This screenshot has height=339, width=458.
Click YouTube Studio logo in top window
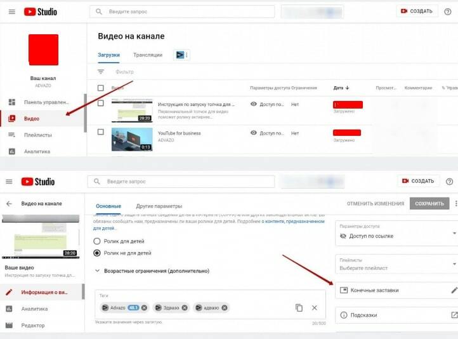(x=41, y=11)
